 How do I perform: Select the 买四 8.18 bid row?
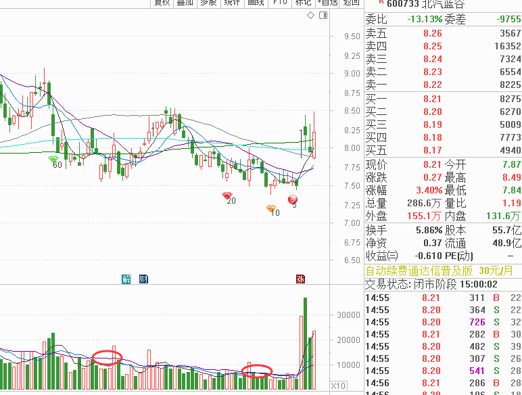pyautogui.click(x=443, y=137)
